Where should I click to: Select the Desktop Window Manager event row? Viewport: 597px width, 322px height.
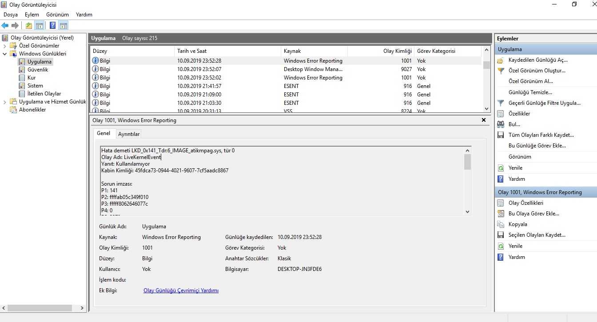pyautogui.click(x=286, y=69)
